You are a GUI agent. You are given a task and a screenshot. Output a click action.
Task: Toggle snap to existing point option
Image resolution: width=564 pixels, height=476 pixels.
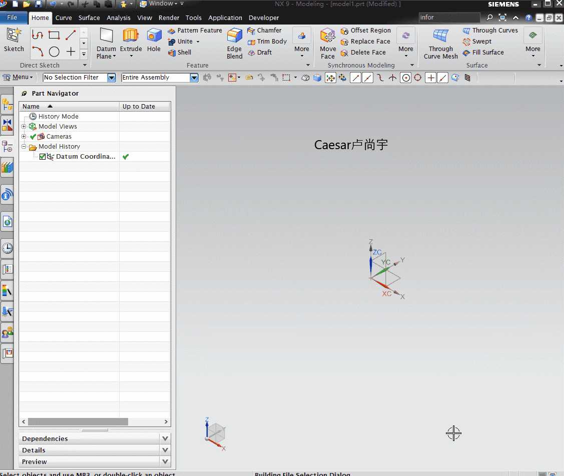click(430, 78)
